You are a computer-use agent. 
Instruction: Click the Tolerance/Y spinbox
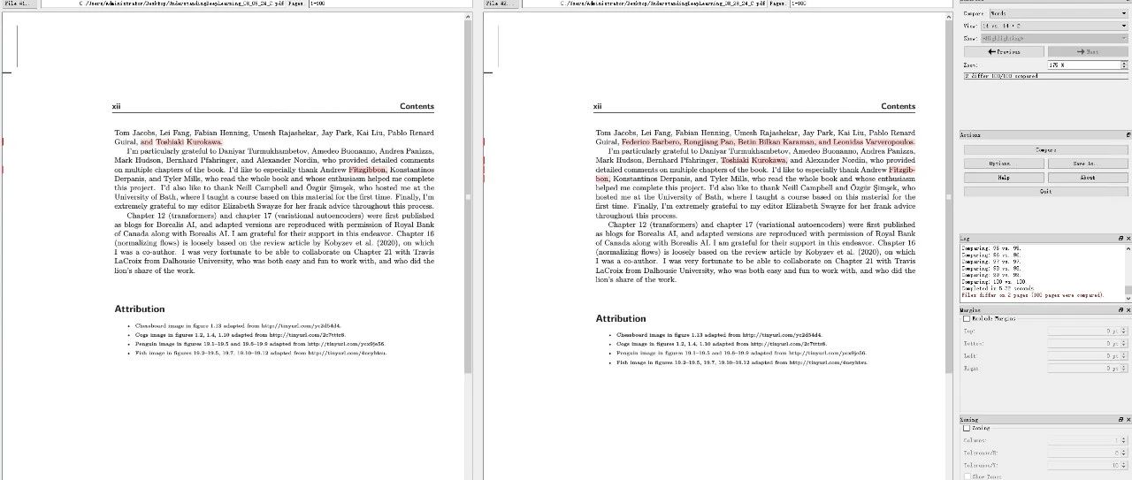[x=1087, y=464]
